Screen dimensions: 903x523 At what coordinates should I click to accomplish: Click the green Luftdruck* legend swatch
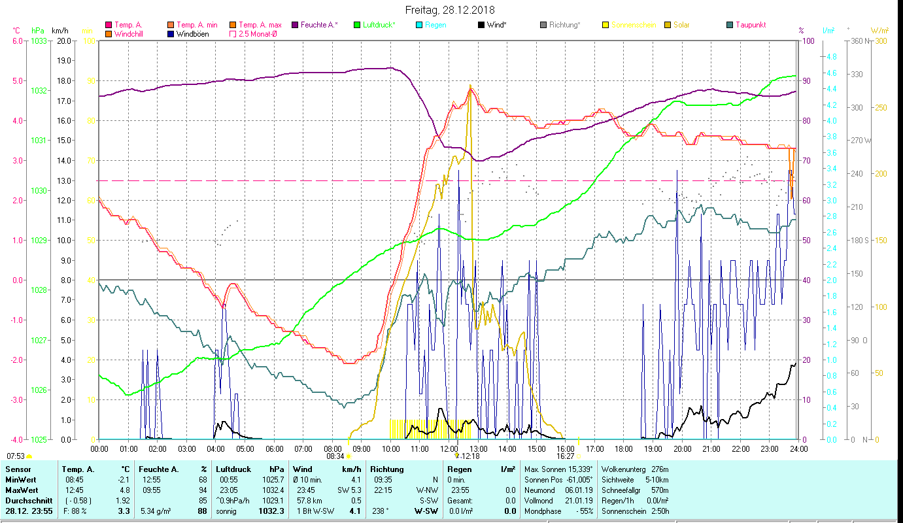click(x=357, y=25)
